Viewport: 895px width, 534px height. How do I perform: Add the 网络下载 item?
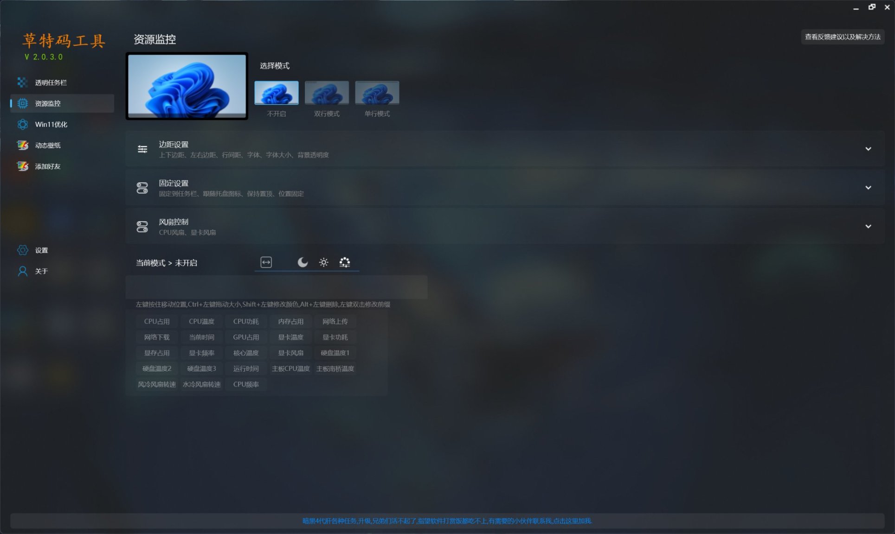click(157, 337)
